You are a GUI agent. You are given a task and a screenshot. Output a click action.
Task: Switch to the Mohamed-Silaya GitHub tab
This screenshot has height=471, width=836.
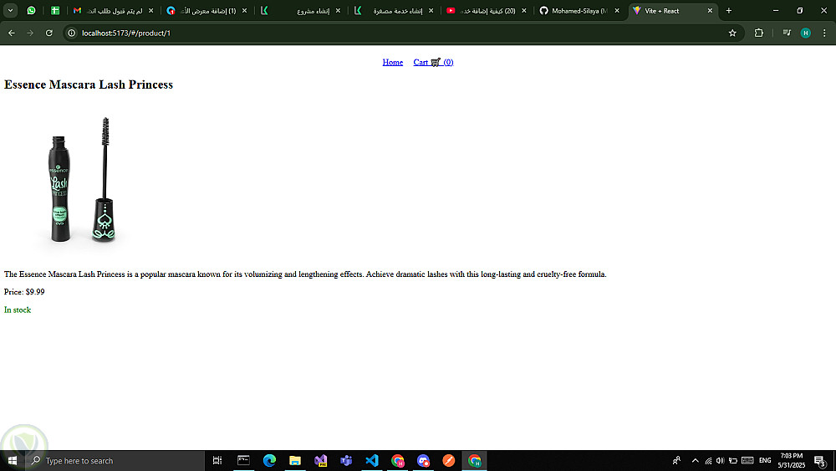(579, 11)
